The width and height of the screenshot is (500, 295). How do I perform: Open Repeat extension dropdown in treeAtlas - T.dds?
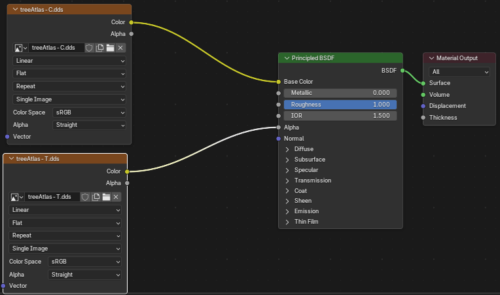65,235
